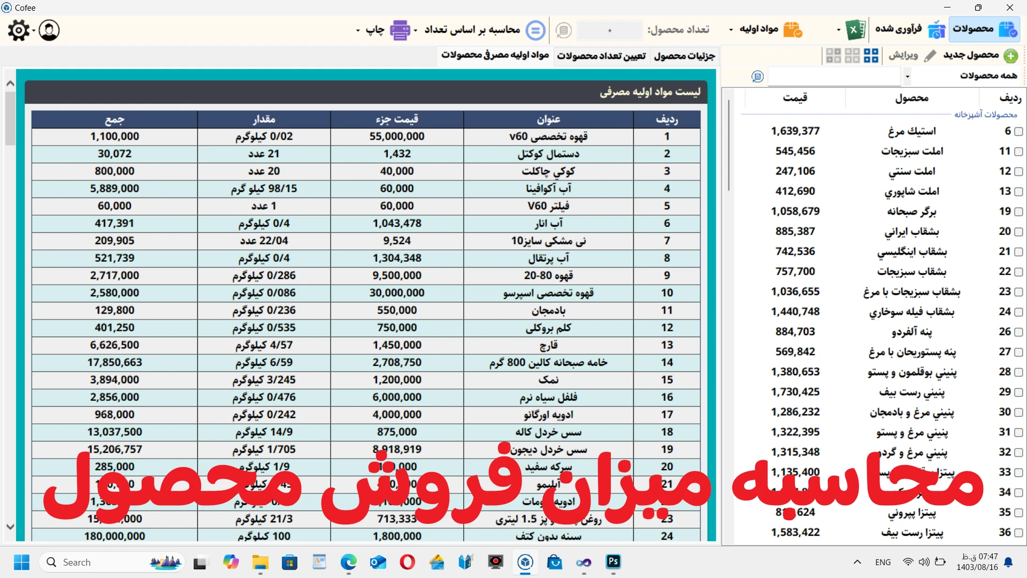Image resolution: width=1027 pixels, height=578 pixels.
Task: Open Microsoft Store from the taskbar
Action: (289, 562)
